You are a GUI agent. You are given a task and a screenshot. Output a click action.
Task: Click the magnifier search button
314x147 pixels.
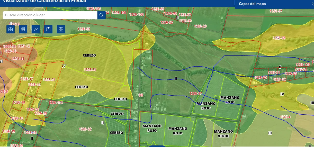point(102,15)
